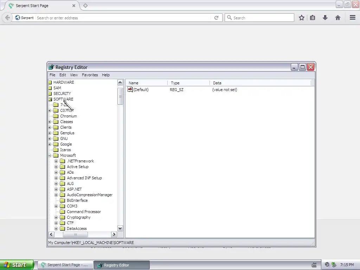This screenshot has height=270, width=360.
Task: Click the SECURITY folder icon
Action: [50, 94]
